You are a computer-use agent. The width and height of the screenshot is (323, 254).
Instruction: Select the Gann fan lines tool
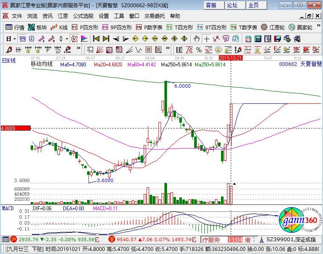point(100,50)
